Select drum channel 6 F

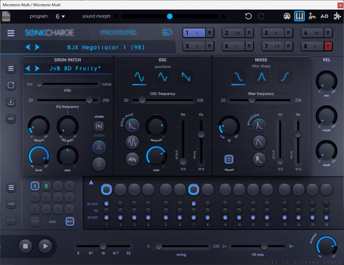coord(234,46)
